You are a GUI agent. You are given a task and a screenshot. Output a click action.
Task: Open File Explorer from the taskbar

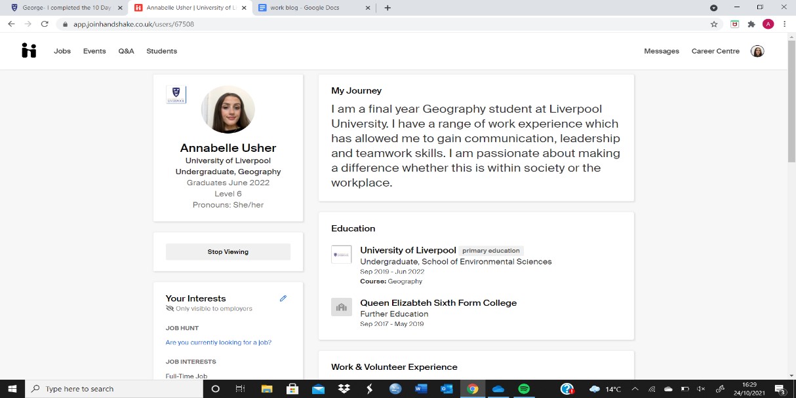[267, 389]
